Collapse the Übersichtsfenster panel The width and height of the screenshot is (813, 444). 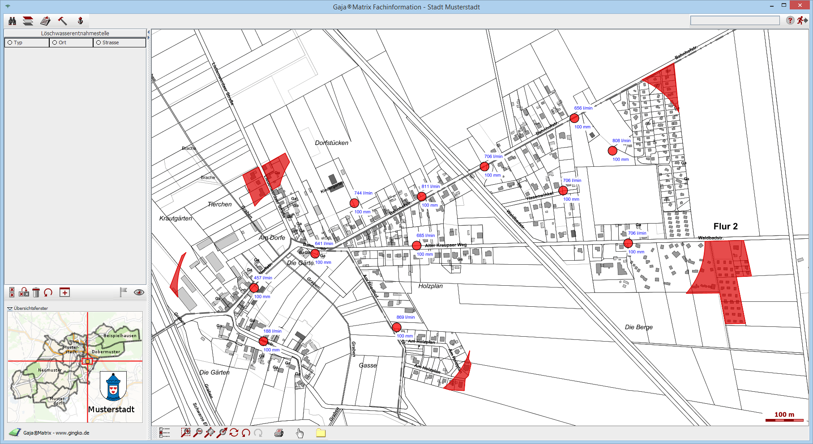click(10, 308)
